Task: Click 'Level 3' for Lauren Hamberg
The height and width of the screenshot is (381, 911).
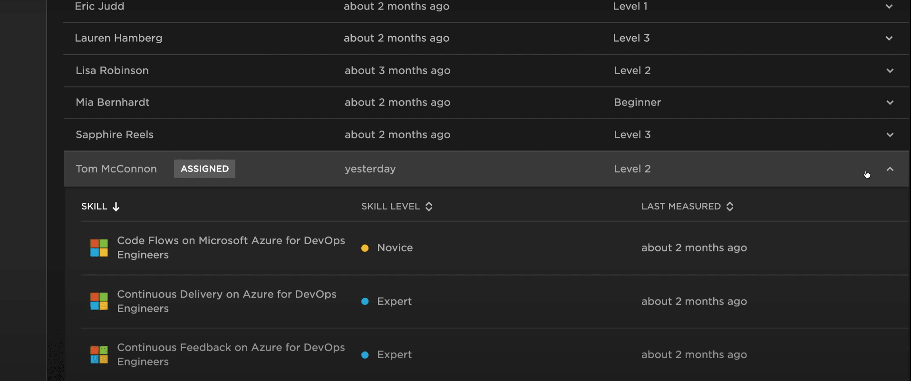Action: [631, 38]
